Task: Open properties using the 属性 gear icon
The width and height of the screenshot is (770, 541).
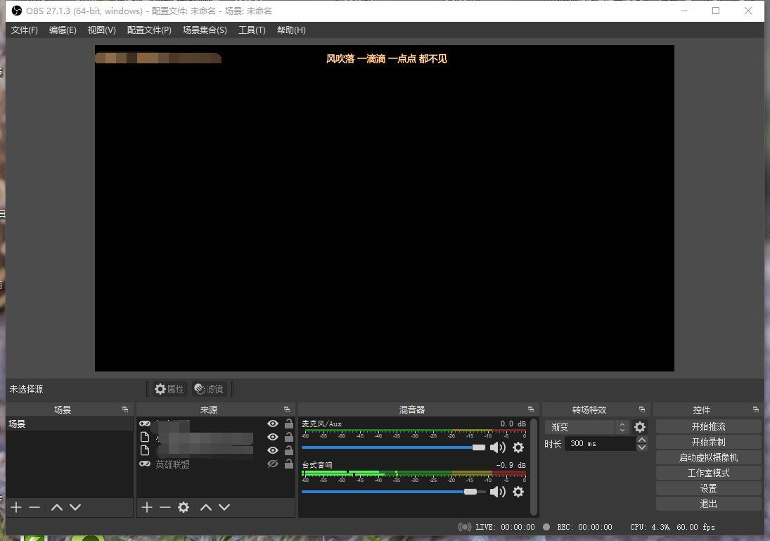Action: [x=160, y=388]
